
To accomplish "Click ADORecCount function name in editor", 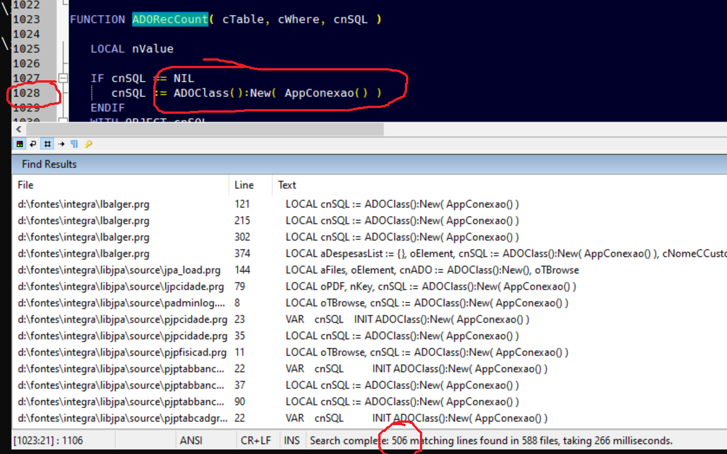I will coord(169,20).
